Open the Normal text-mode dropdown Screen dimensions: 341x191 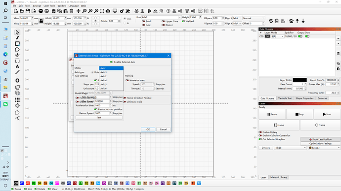254,18
